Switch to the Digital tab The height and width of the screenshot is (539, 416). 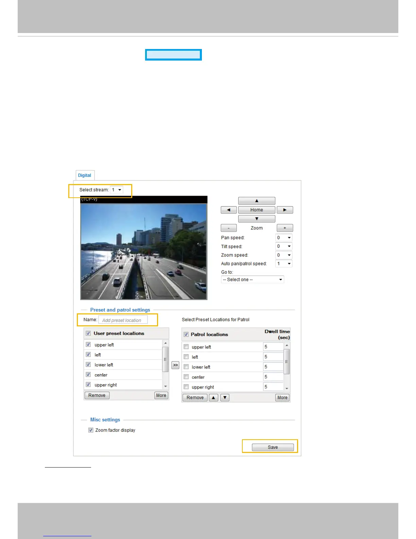click(x=85, y=175)
